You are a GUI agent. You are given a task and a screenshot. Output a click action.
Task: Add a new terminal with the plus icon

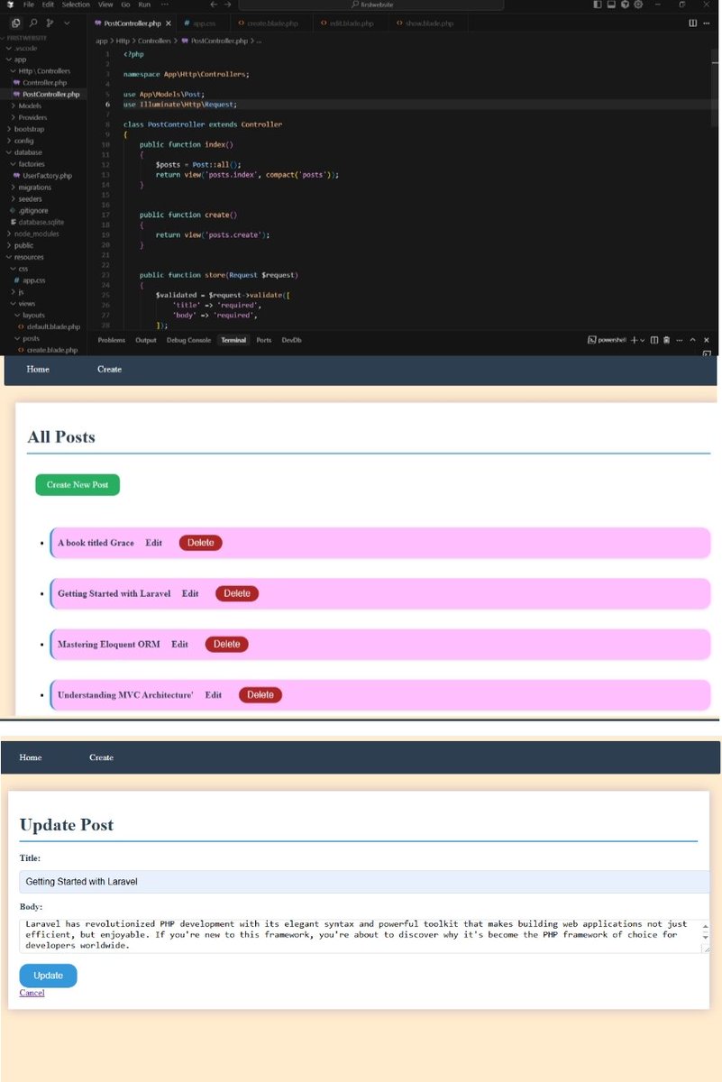coord(634,340)
